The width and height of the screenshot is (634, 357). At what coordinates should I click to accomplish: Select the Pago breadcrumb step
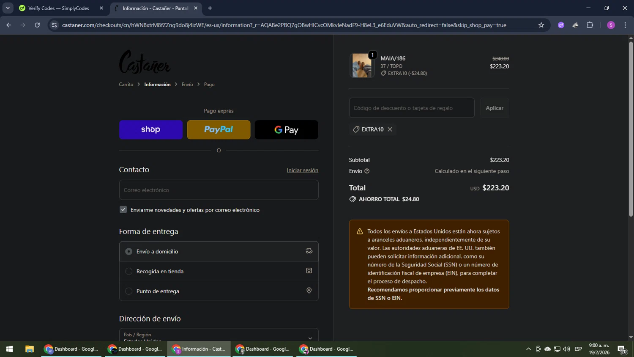tap(209, 85)
